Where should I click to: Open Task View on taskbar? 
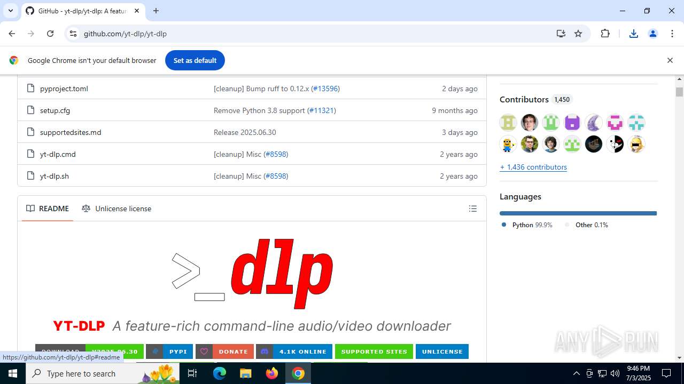[x=192, y=373]
